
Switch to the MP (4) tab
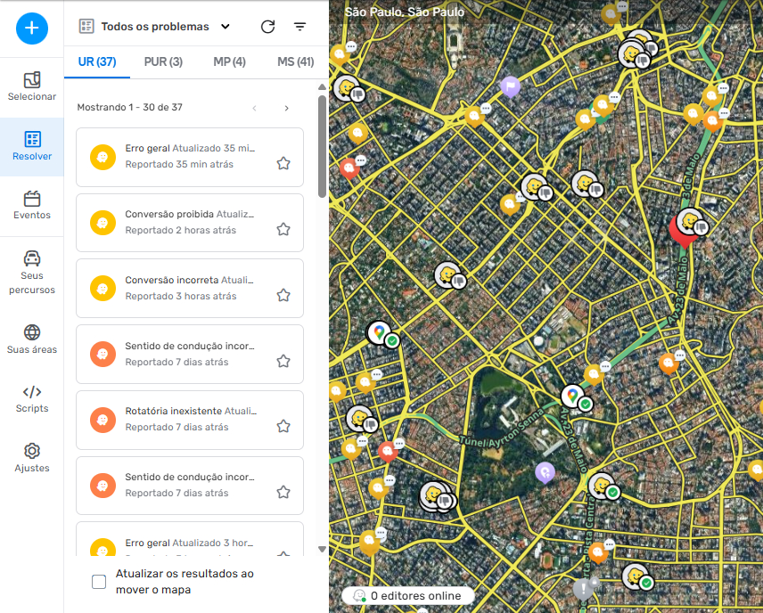point(229,61)
